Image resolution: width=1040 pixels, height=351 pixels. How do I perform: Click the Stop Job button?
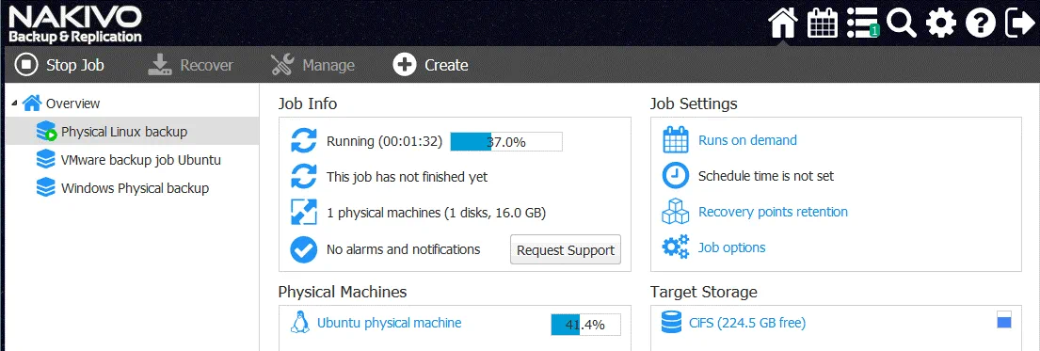59,65
